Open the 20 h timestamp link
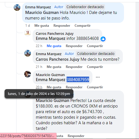The width and height of the screenshot is (139, 139). click(x=39, y=87)
